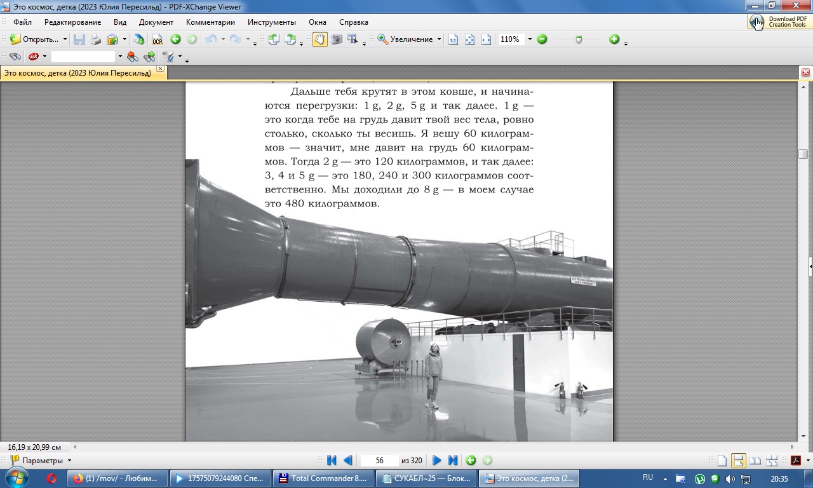Click the green Zoom In plus button

[614, 39]
